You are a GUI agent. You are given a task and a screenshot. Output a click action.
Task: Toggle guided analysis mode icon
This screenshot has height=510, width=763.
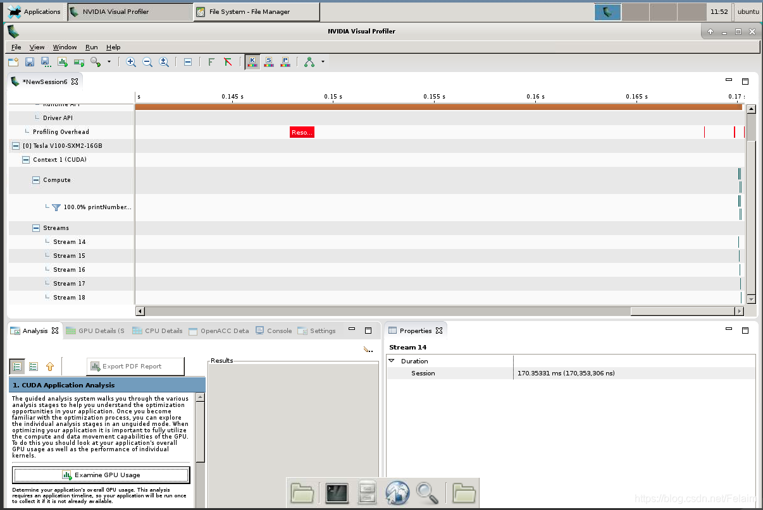[x=17, y=367]
